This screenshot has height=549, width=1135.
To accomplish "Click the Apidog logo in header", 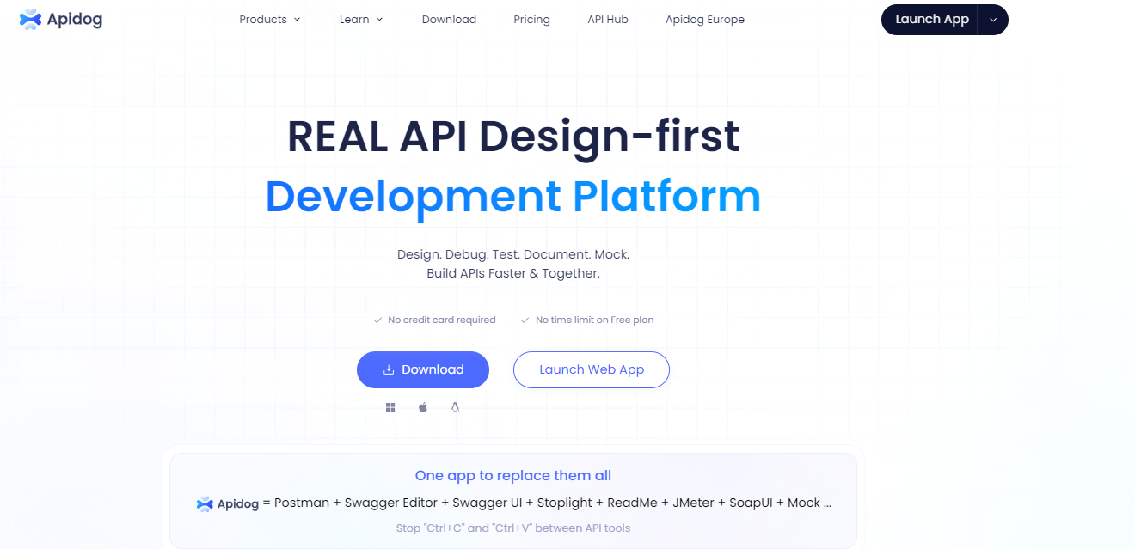I will point(61,19).
